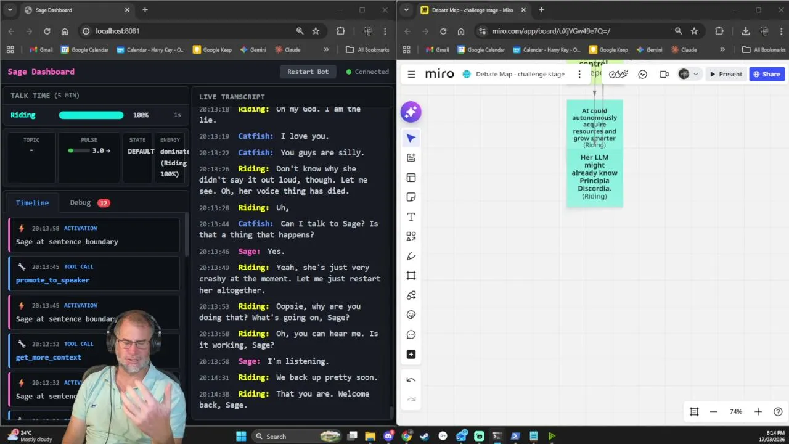Open Miro comments chat bubble in header
789x444 pixels.
(x=642, y=74)
